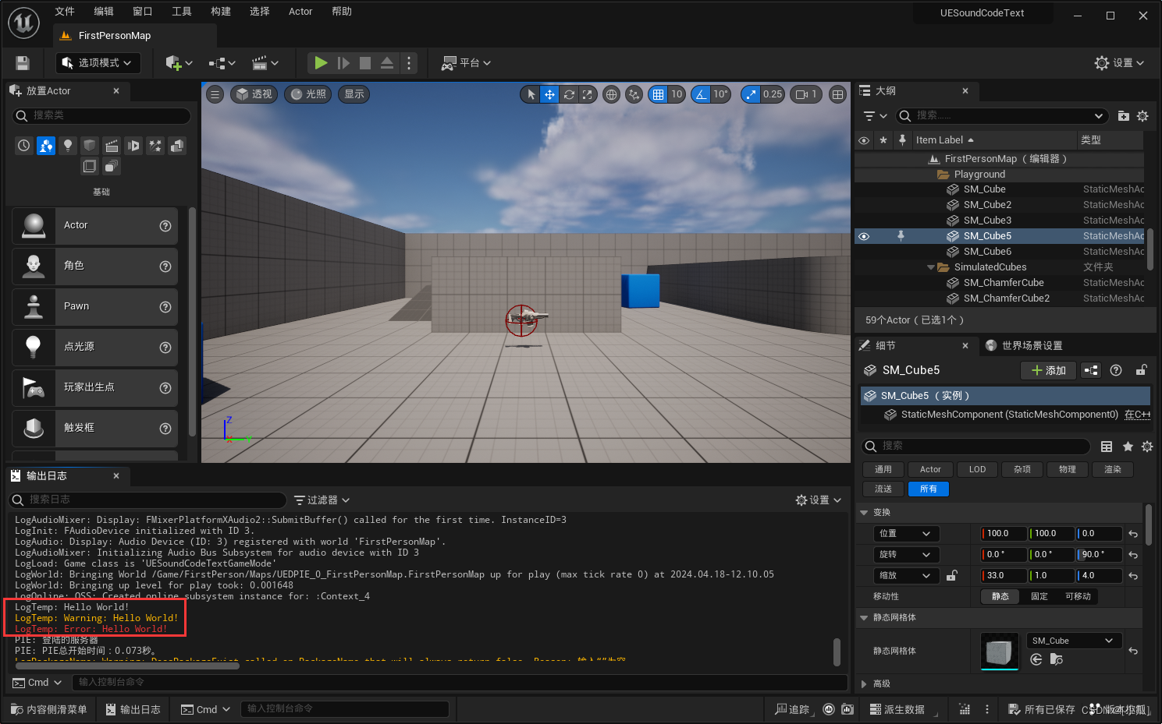Toggle rotation angle snapping
Viewport: 1162px width, 724px height.
(702, 94)
